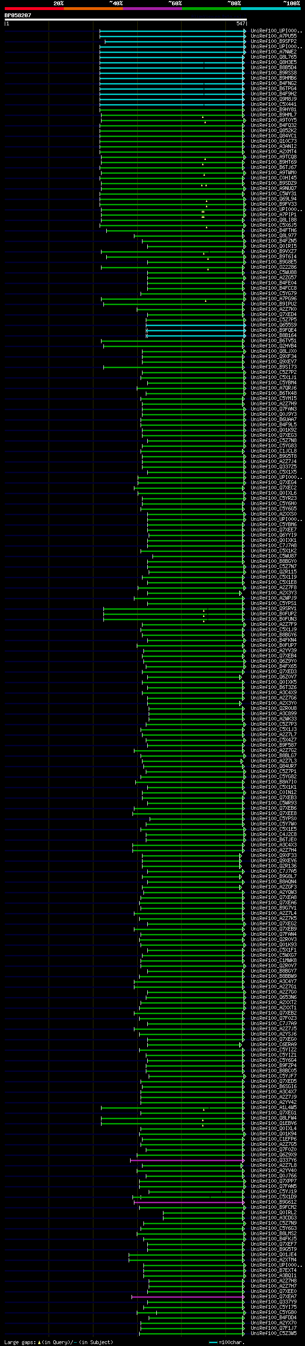
Task: Click the cyan alignment bar for UniRef100_C5X441
Action: click(172, 105)
